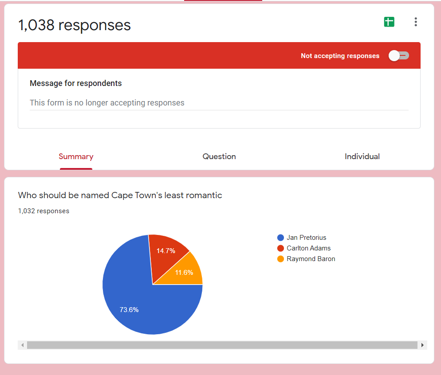Click the horizontal scrollbar thumb
Viewport: 441px width, 375px height.
[222, 345]
